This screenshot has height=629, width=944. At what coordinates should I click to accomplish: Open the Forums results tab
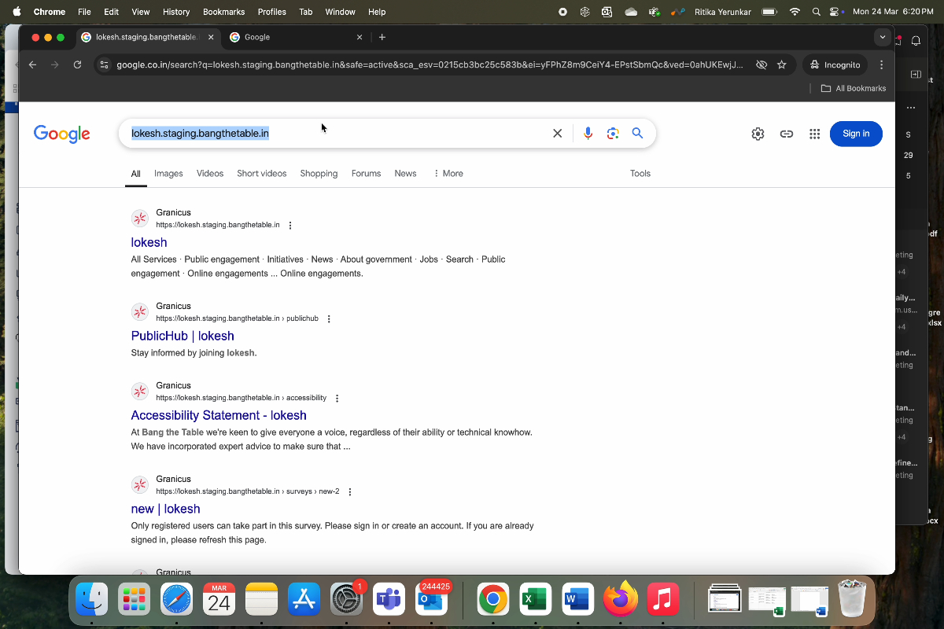point(366,174)
